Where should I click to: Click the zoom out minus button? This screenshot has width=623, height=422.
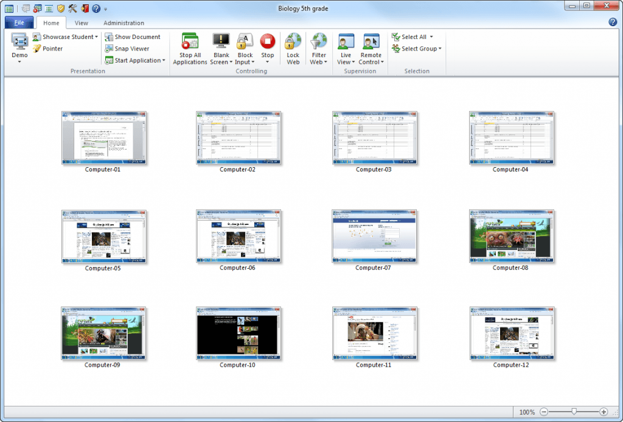tap(544, 412)
